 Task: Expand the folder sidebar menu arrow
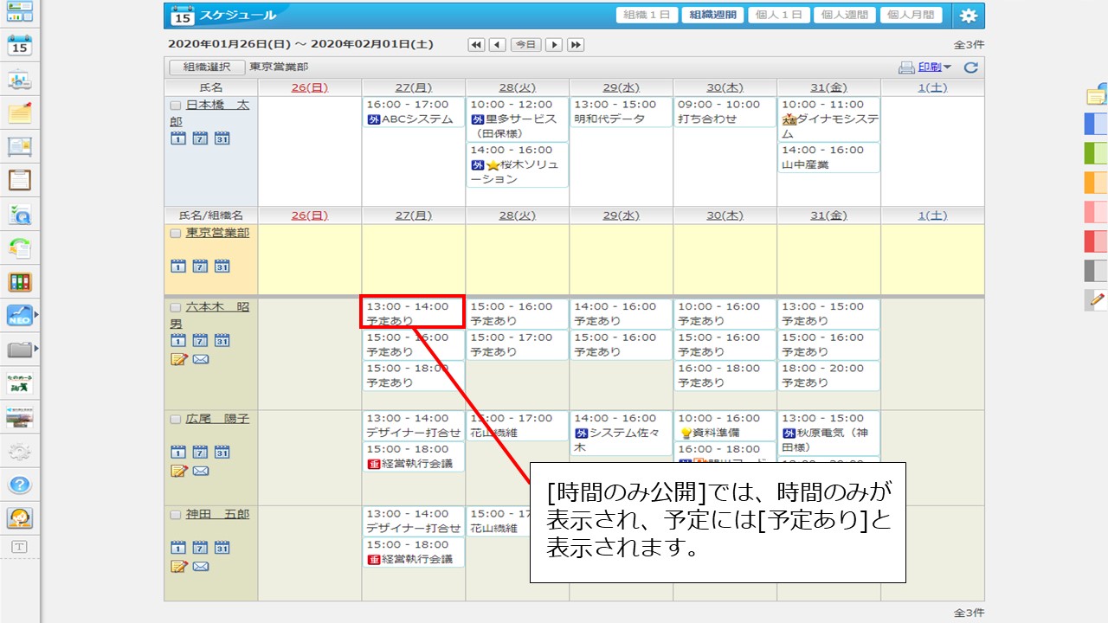point(36,349)
